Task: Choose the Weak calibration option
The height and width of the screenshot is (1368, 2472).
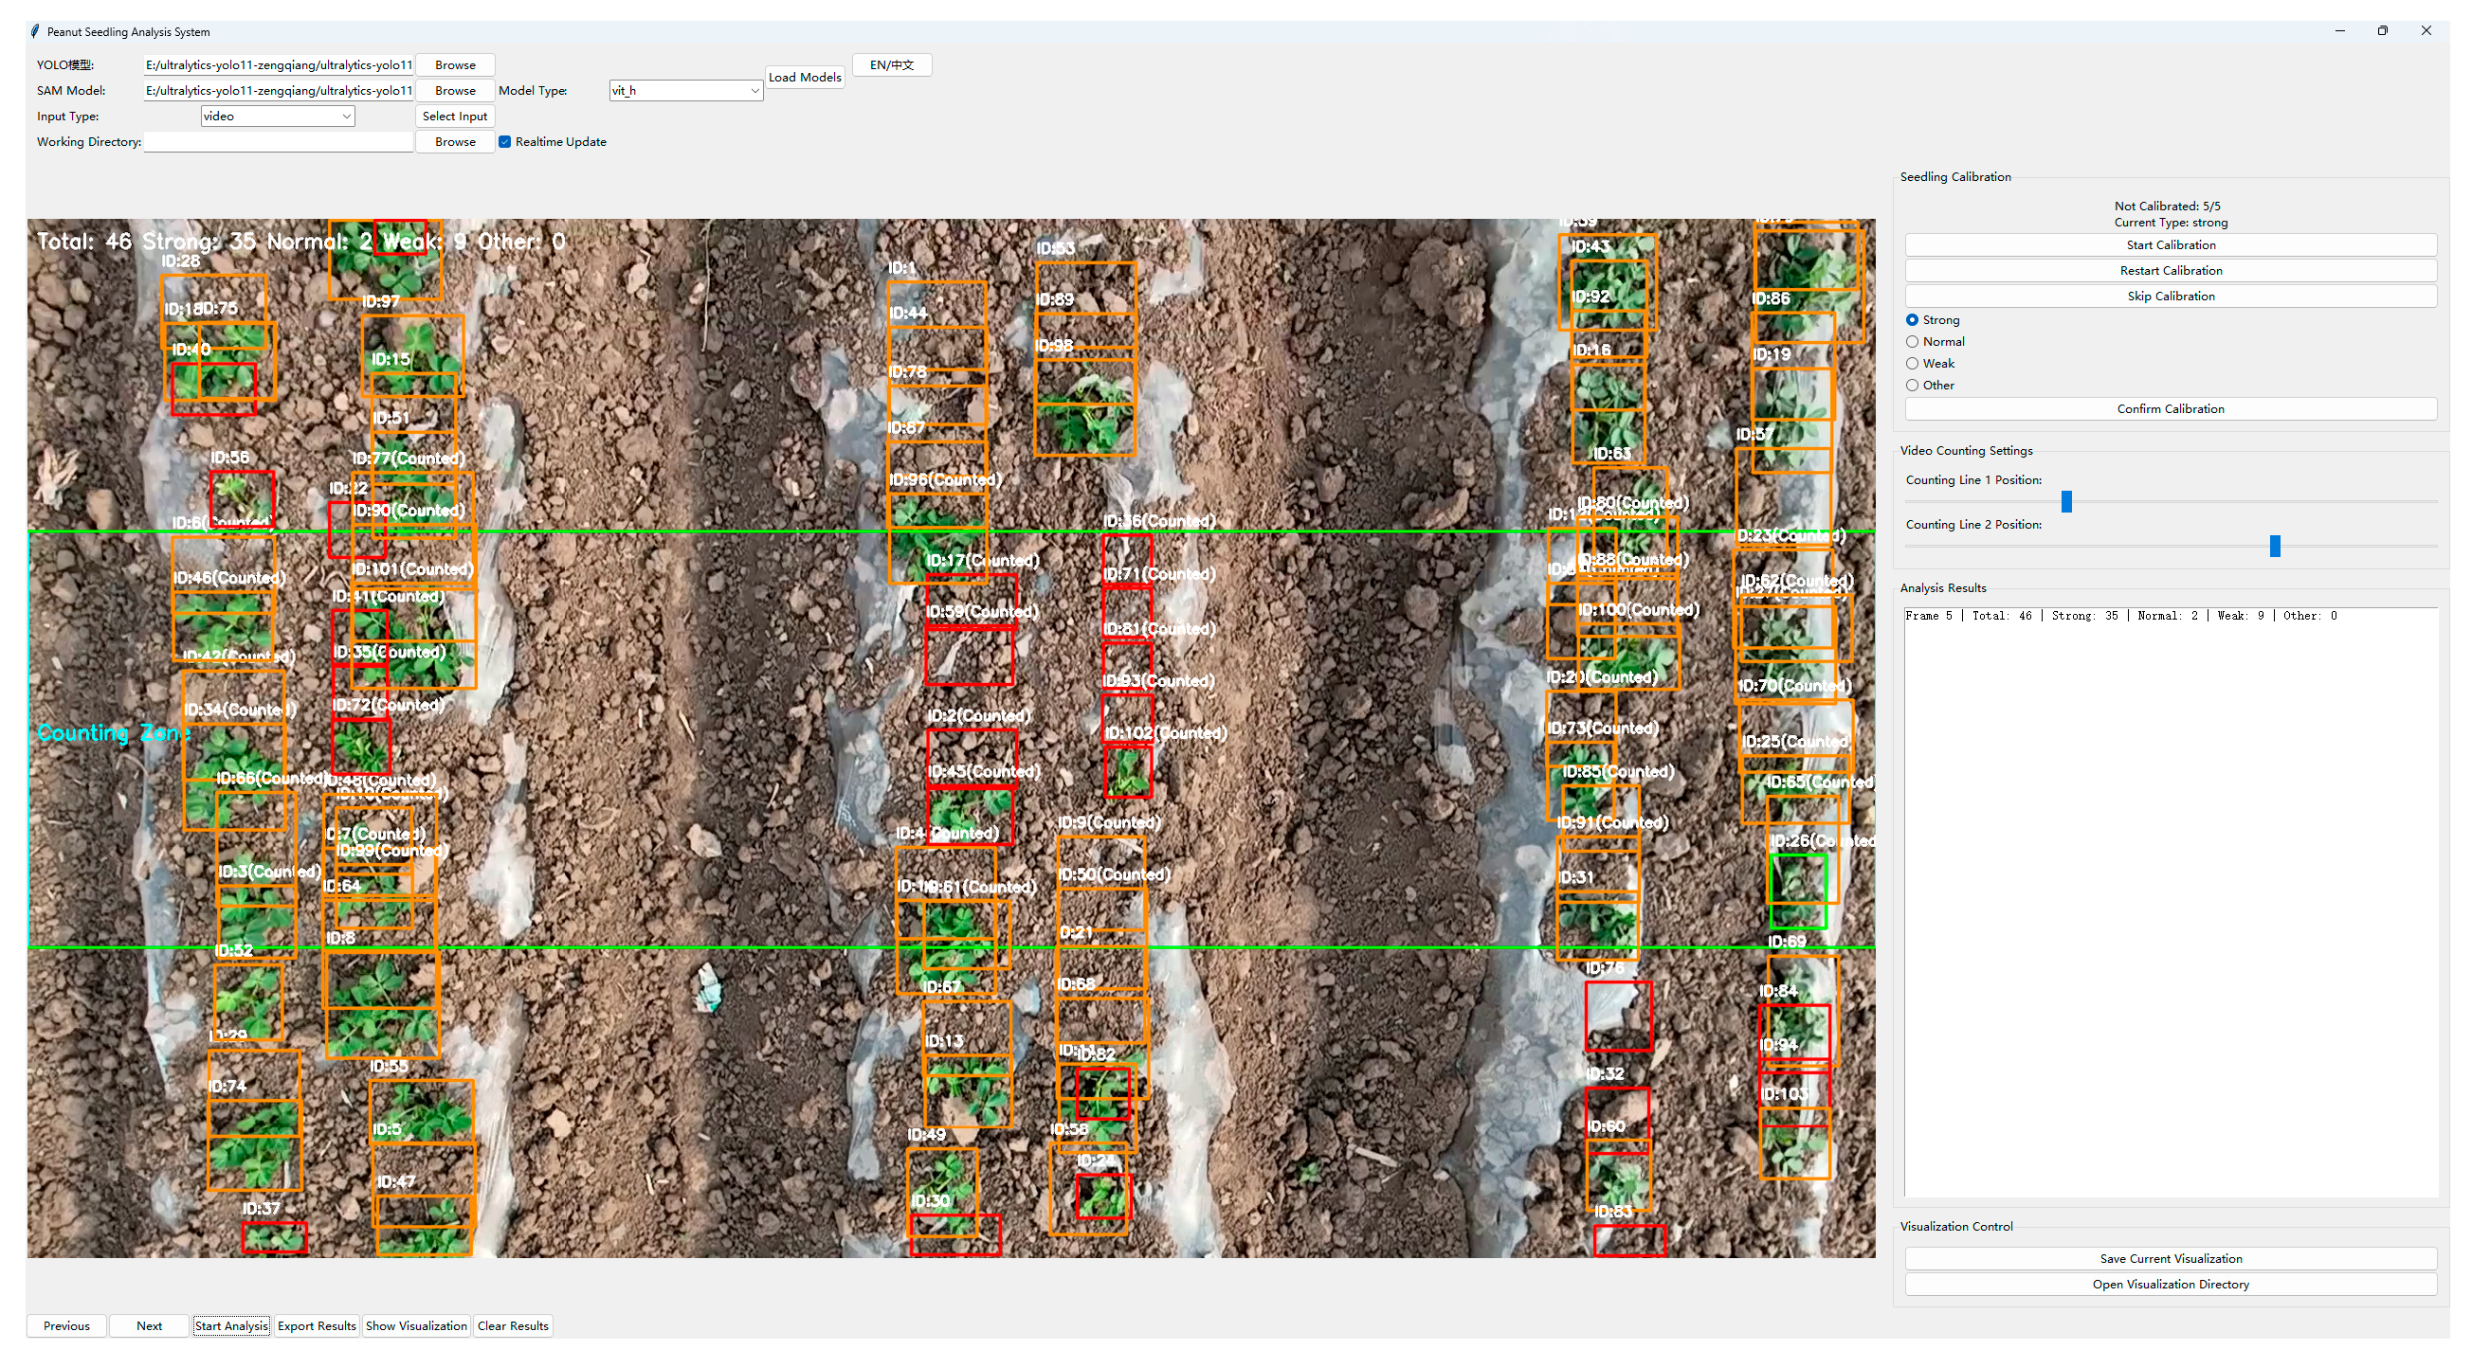Action: [x=1912, y=364]
